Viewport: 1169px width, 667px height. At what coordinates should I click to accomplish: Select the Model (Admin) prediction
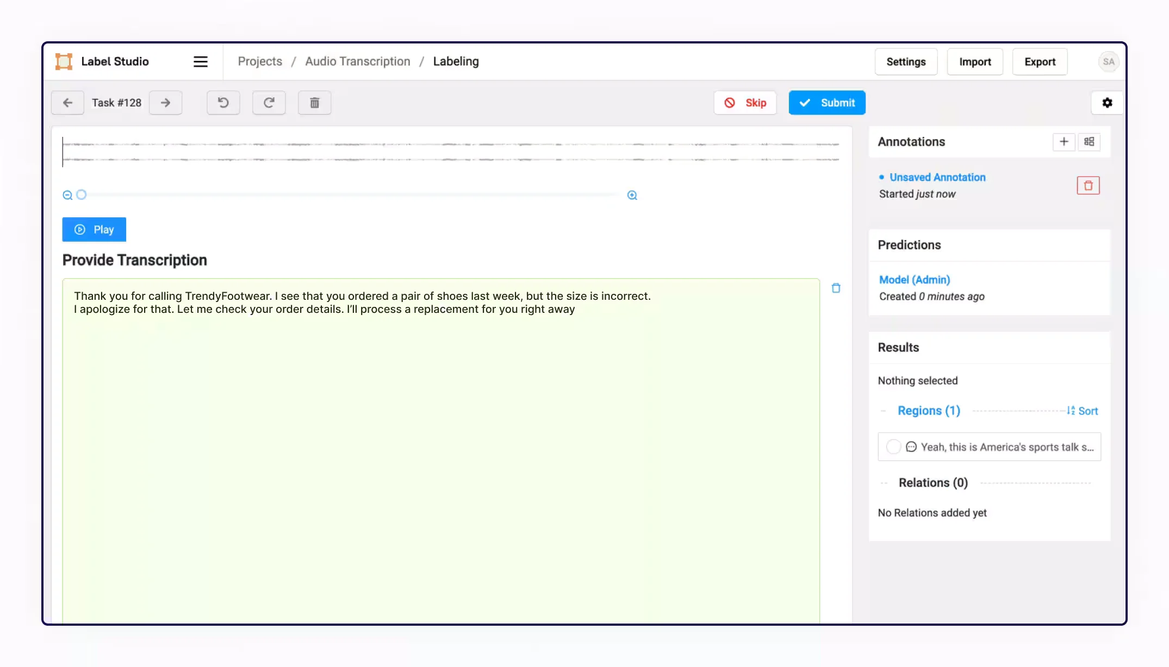point(915,280)
